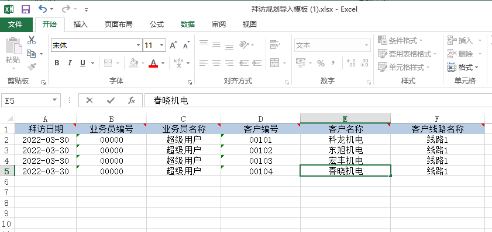Cancel the formula bar entry
This screenshot has height=232, width=492.
[x=90, y=100]
